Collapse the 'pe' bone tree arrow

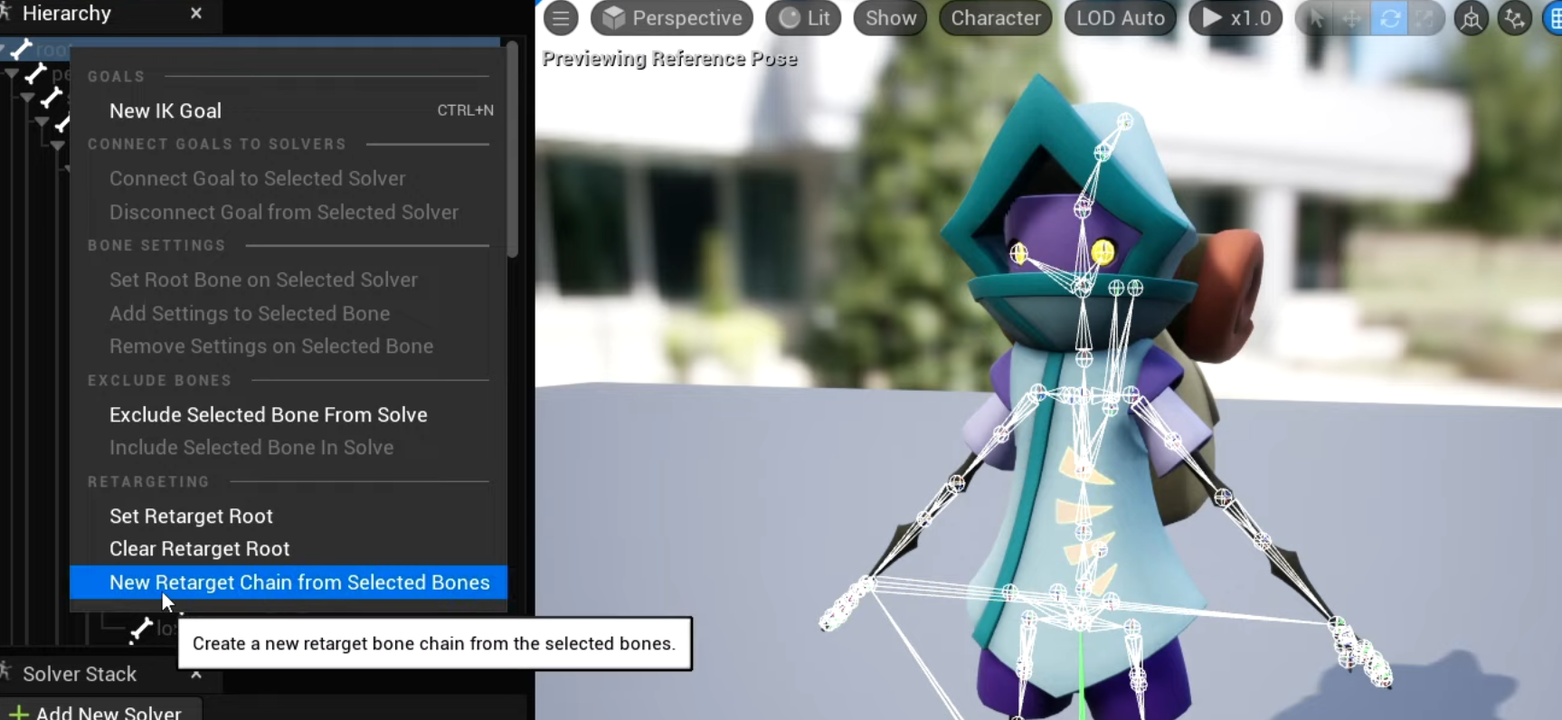(12, 73)
